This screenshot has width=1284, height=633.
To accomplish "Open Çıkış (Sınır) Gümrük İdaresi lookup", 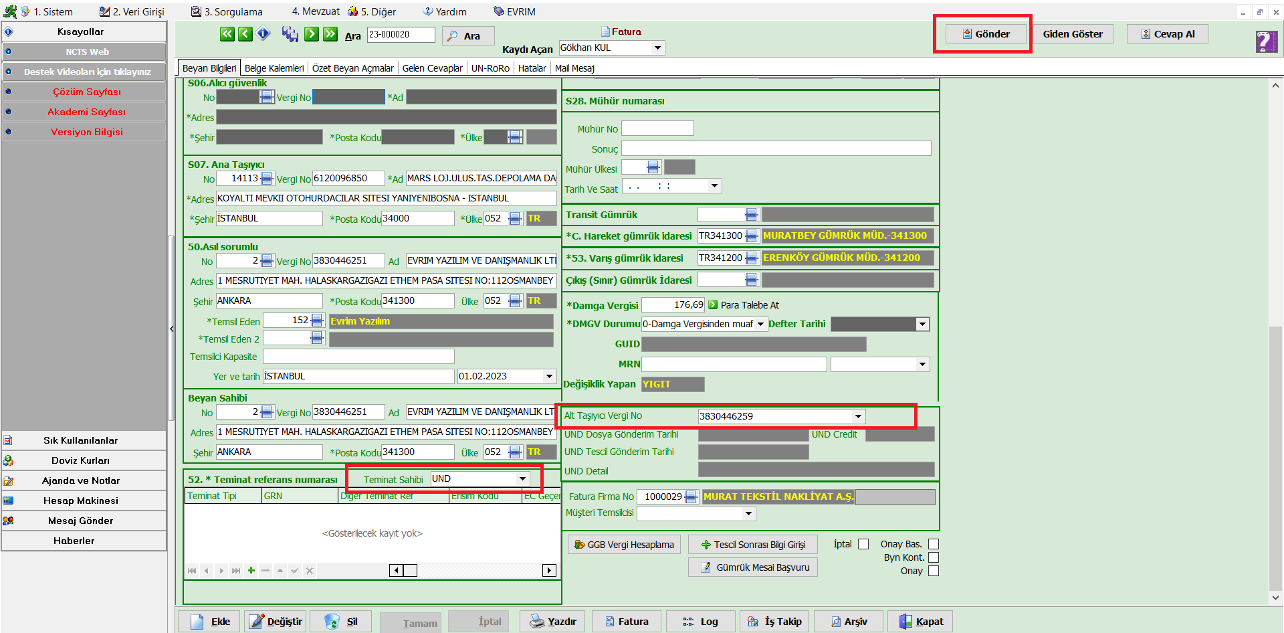I will (752, 280).
